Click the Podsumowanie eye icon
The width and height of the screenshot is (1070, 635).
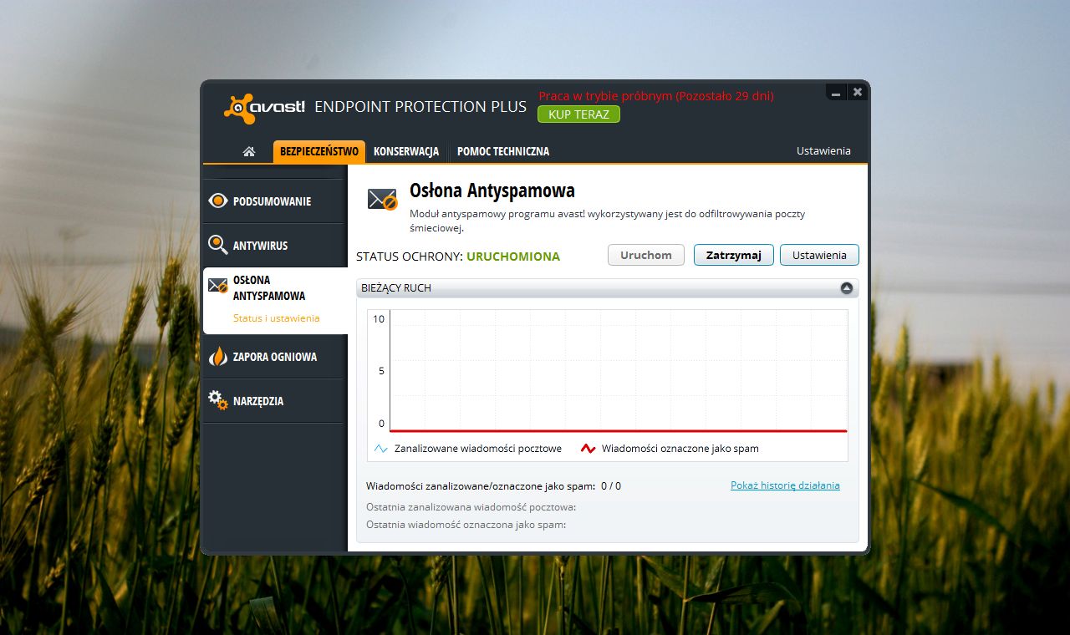[218, 201]
